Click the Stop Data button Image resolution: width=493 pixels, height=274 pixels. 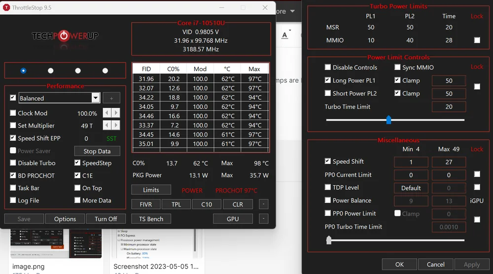pos(97,151)
